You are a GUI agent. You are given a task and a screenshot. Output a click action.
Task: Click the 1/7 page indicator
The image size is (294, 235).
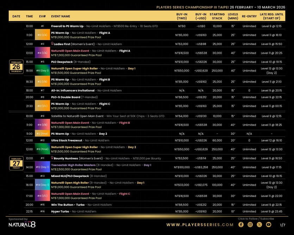(x=282, y=225)
